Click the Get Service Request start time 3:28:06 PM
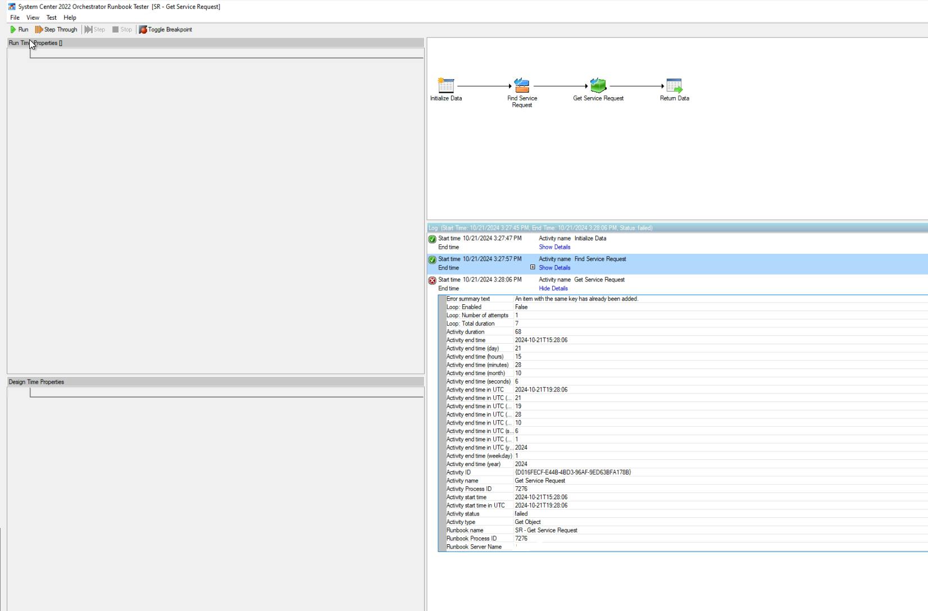This screenshot has height=611, width=928. point(492,280)
